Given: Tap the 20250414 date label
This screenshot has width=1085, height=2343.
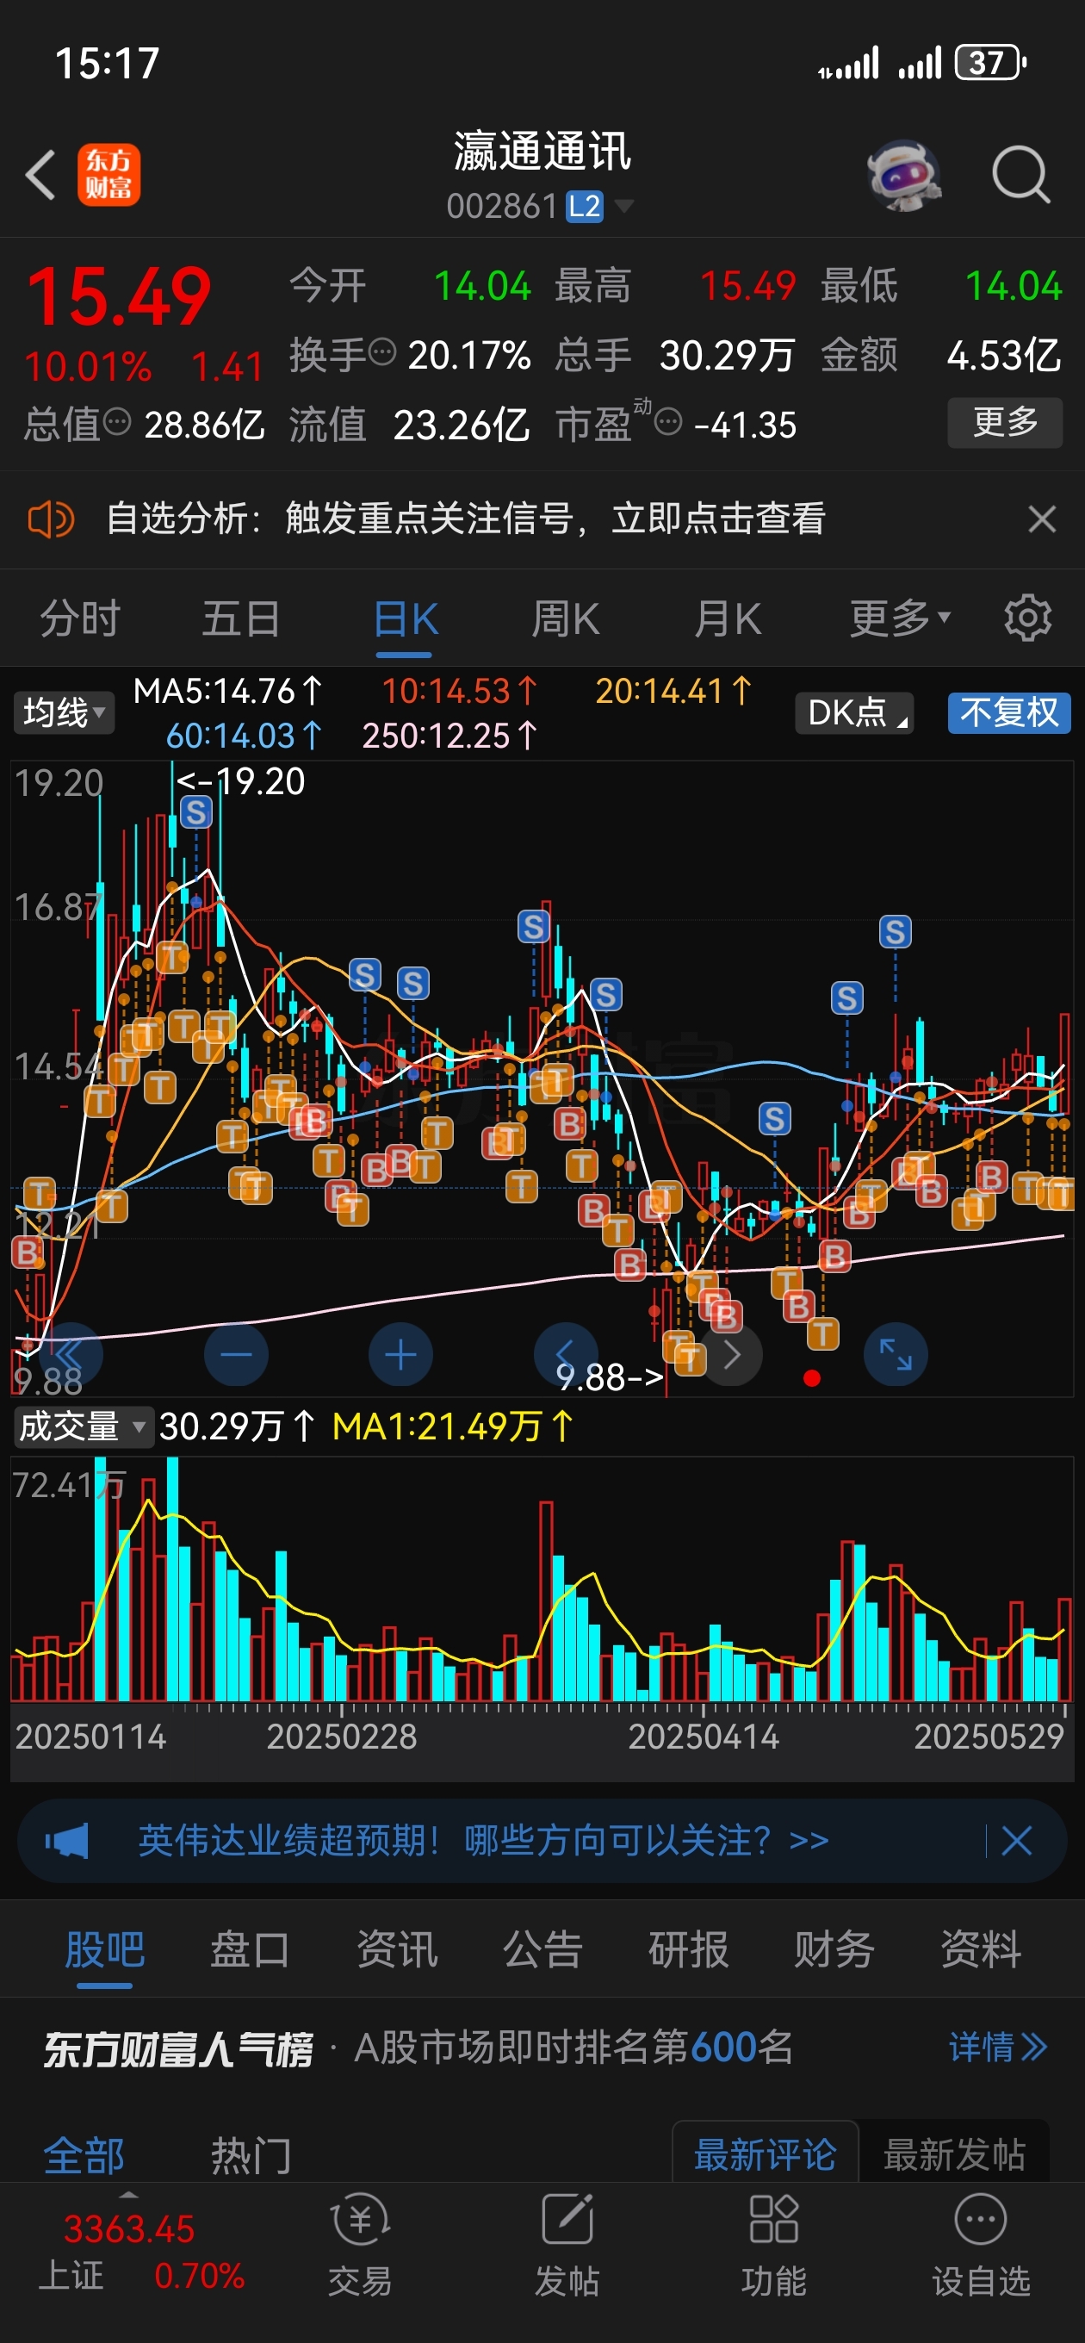Looking at the screenshot, I should tap(704, 1737).
